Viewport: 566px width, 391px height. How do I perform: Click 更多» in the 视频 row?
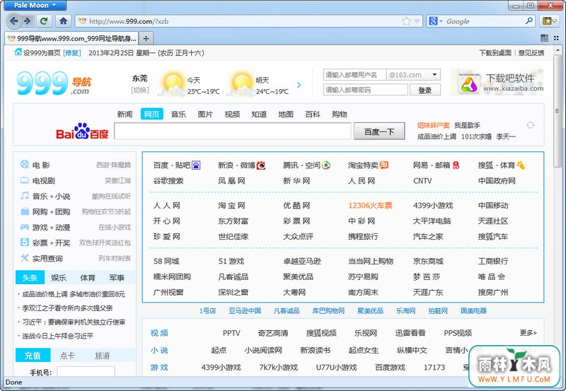coord(528,332)
